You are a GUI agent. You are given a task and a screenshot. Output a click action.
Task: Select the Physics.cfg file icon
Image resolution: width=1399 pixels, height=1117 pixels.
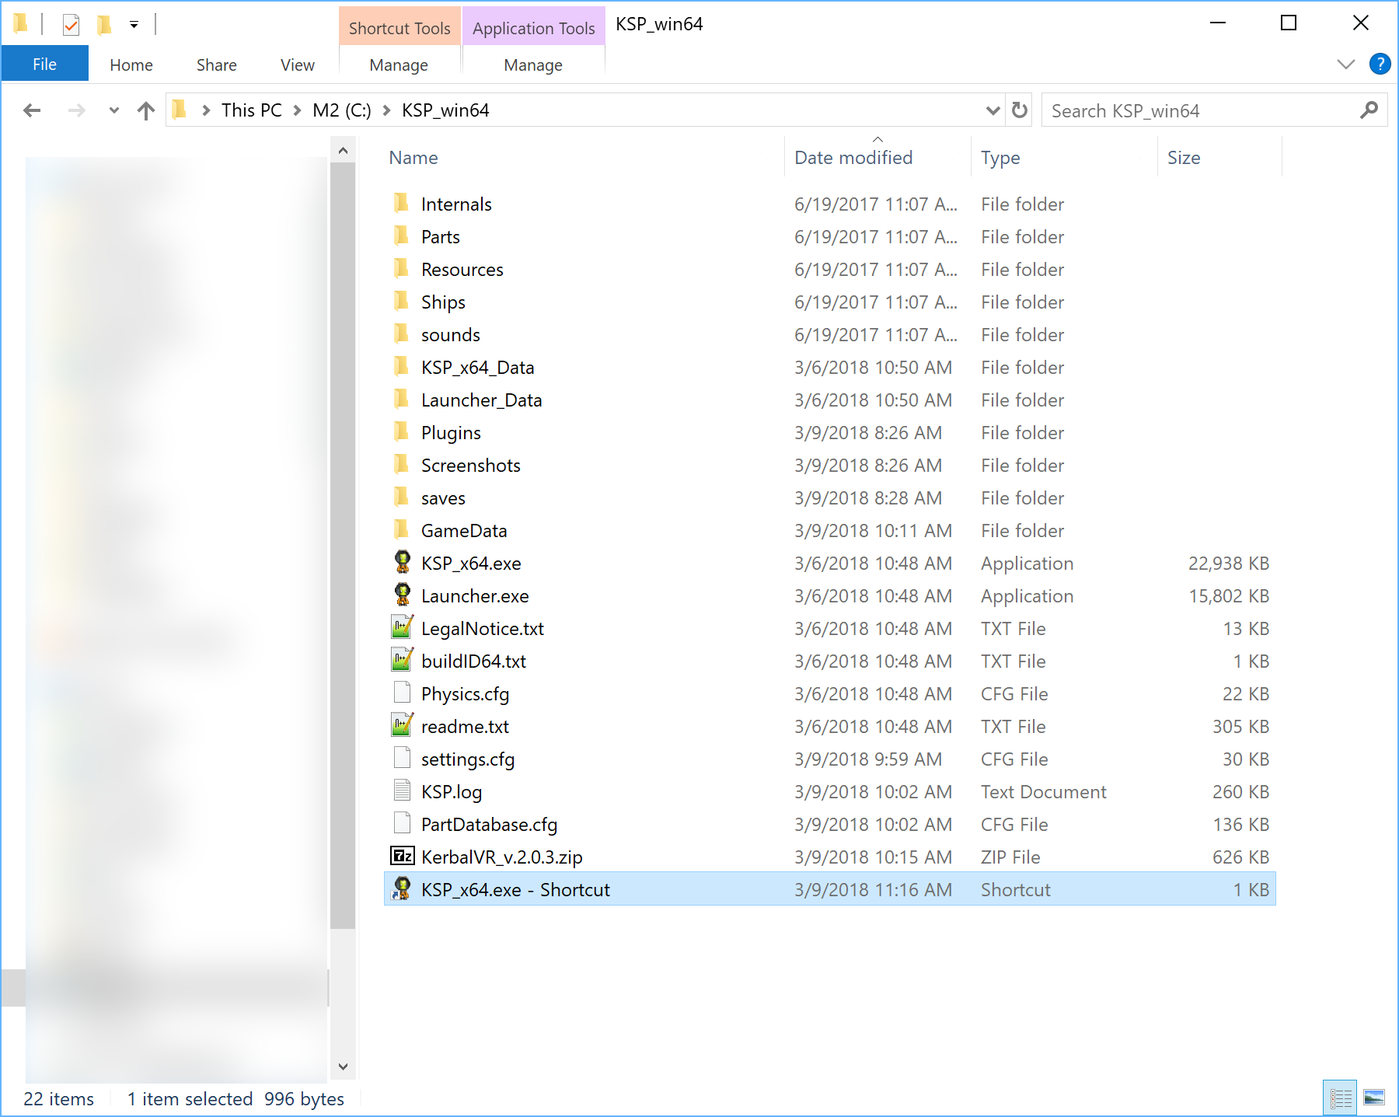pos(402,693)
